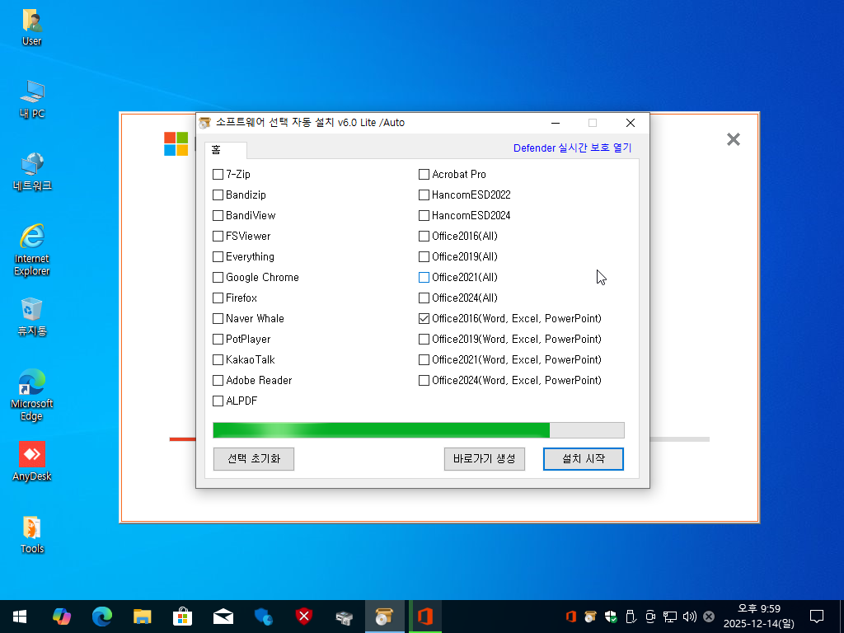Viewport: 844px width, 633px height.
Task: Select FSViewer checkbox
Action: tap(218, 237)
